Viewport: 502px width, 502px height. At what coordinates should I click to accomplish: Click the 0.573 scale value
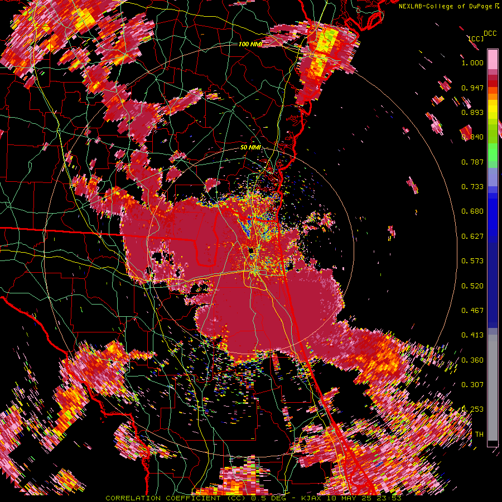pyautogui.click(x=472, y=261)
